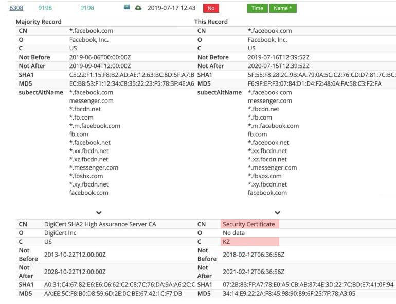Click the Majority Record heading
Viewport: 396px width, 304px height.
click(39, 22)
